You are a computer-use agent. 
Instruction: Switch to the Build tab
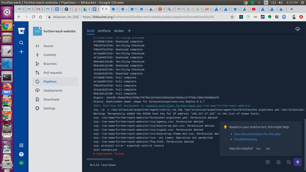pos(91,31)
